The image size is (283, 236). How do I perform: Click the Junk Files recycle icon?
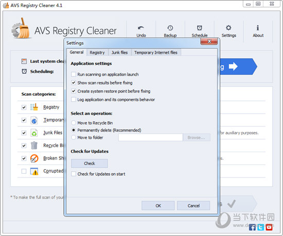click(x=34, y=133)
